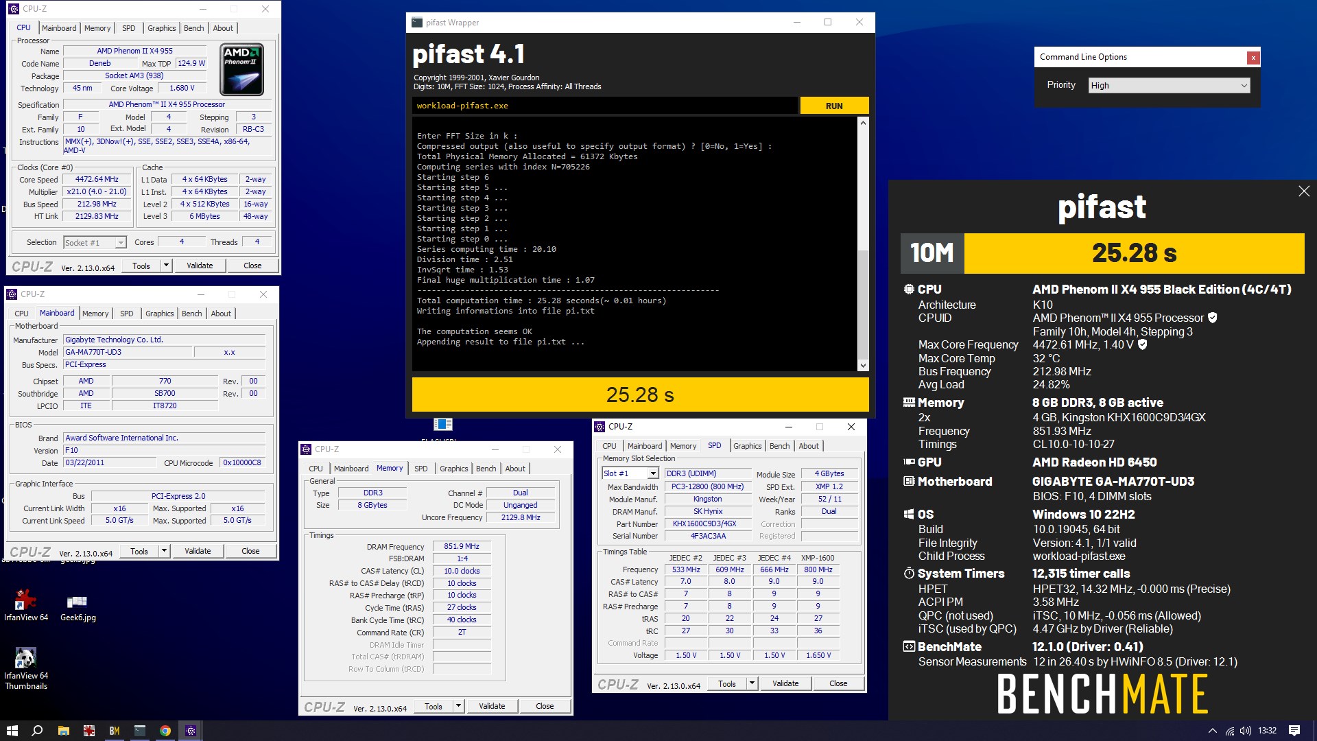
Task: Switch to CPU-Z taskbar icon
Action: pyautogui.click(x=191, y=731)
